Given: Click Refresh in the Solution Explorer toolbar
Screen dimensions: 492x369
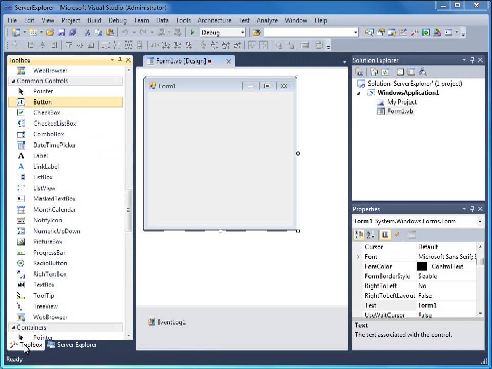Looking at the screenshot, I should pyautogui.click(x=385, y=72).
